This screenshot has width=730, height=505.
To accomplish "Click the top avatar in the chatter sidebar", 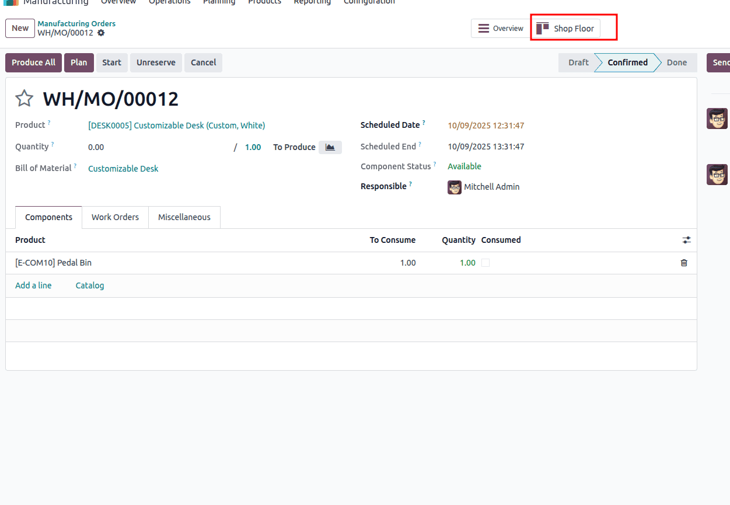I will tap(717, 118).
